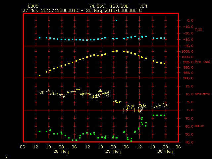Click the 1000.0 pressure tick label
This screenshot has width=212, height=159.
pos(187,57)
